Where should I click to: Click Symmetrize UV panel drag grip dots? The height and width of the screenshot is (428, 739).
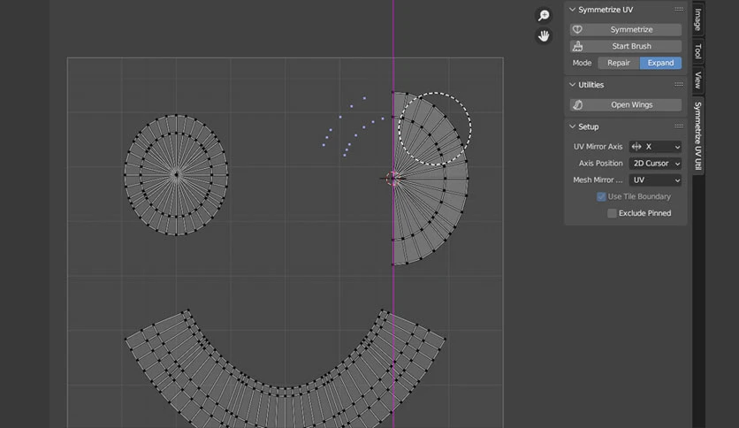pyautogui.click(x=679, y=10)
